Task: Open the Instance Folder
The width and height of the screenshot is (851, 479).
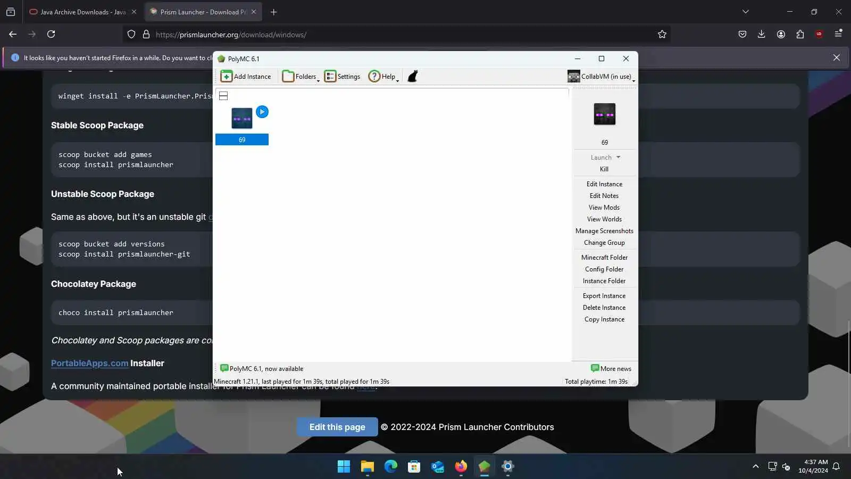Action: click(x=604, y=281)
